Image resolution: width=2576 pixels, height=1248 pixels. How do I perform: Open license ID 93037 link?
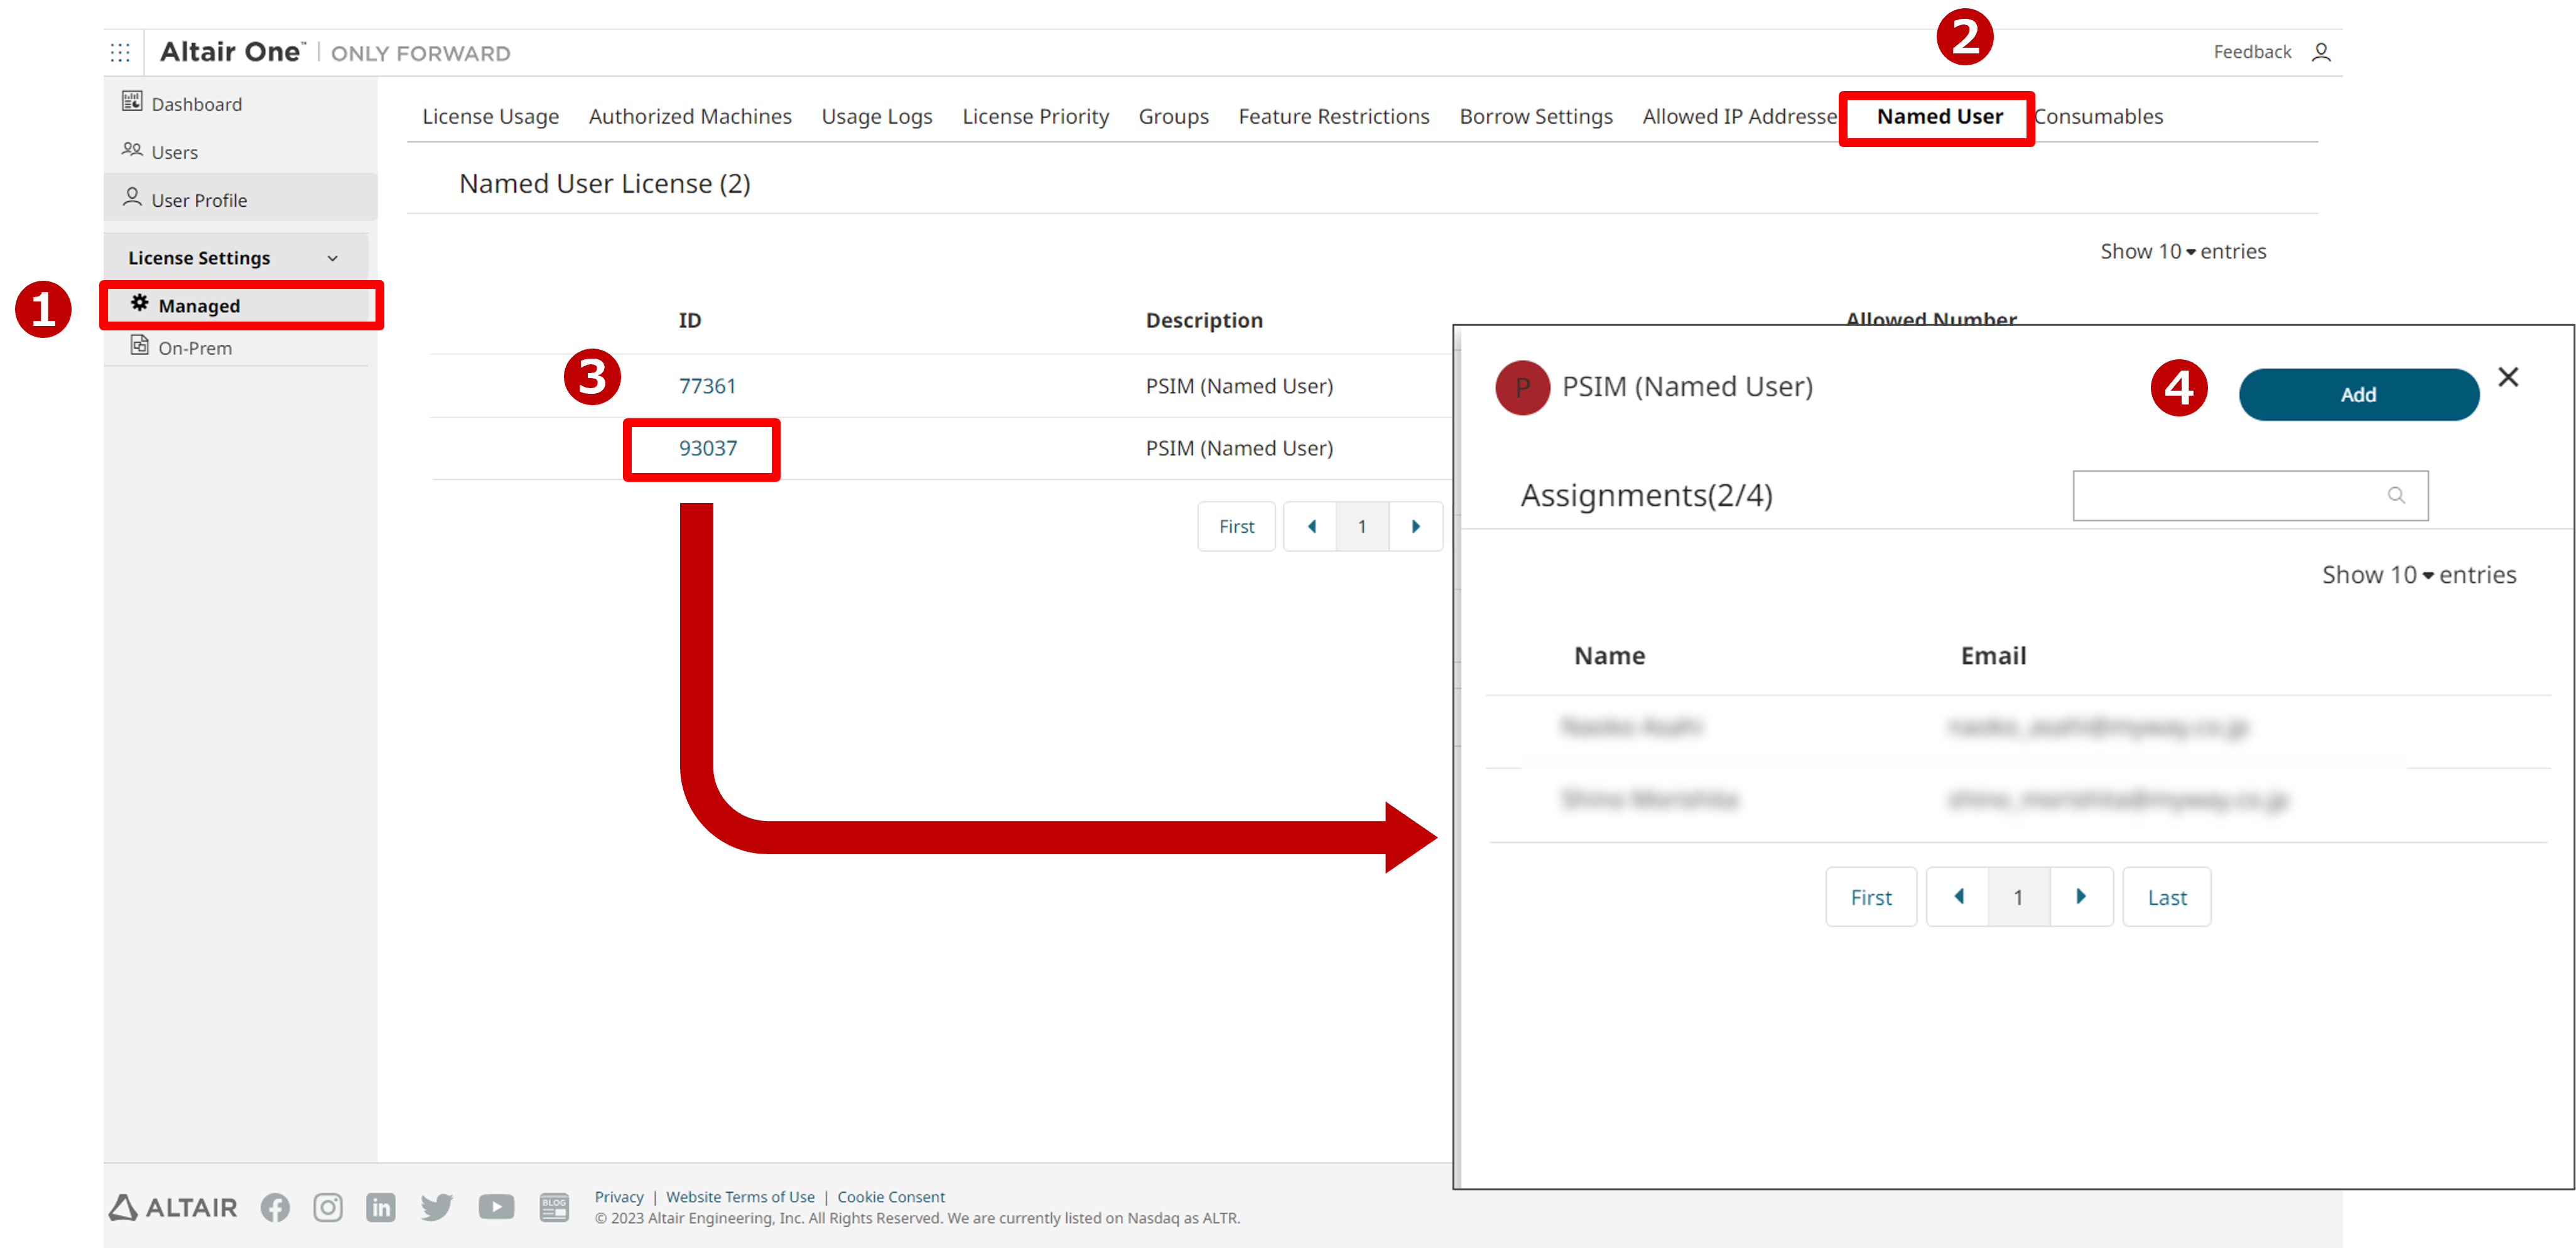[x=707, y=448]
